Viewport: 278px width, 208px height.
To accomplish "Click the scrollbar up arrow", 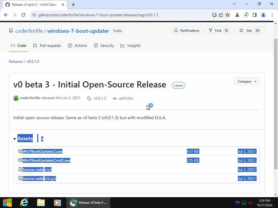I will pyautogui.click(x=276, y=23).
